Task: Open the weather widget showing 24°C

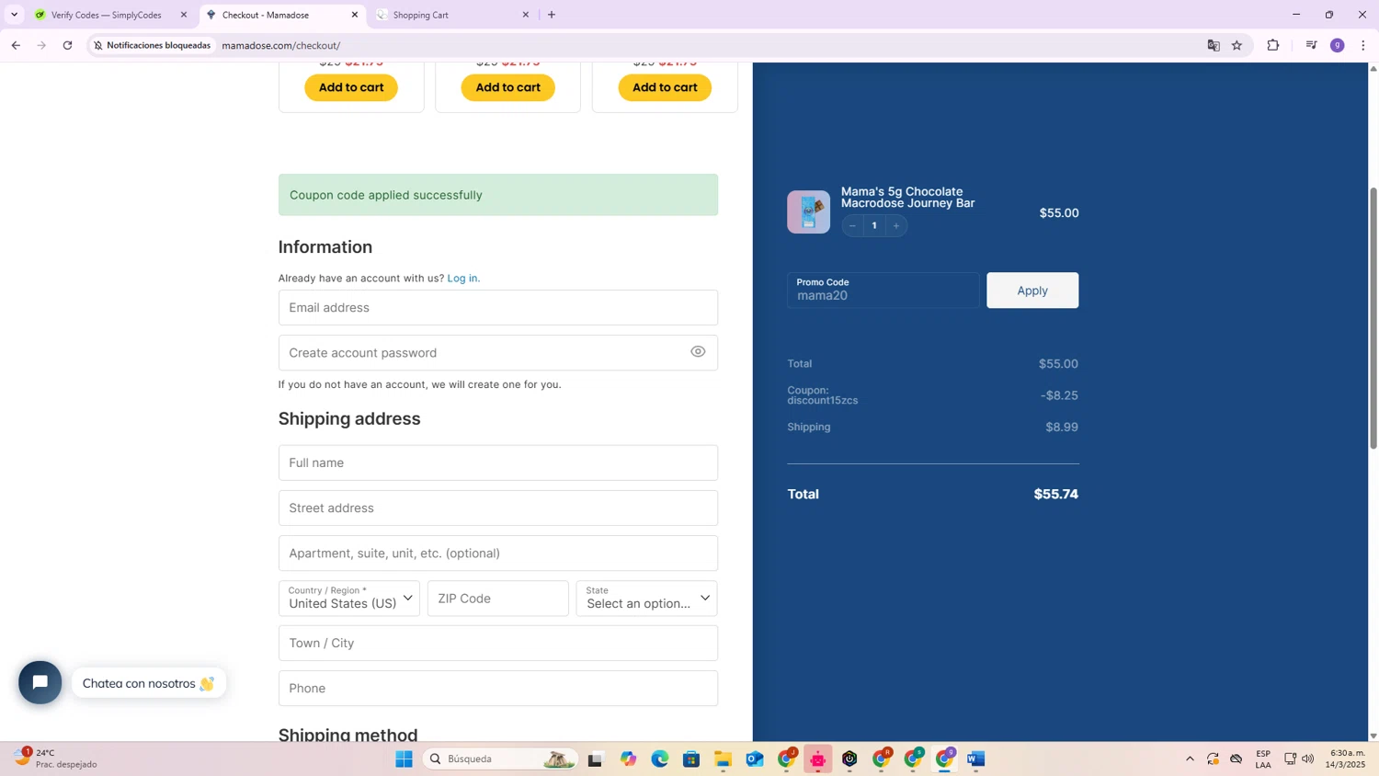Action: click(x=55, y=759)
